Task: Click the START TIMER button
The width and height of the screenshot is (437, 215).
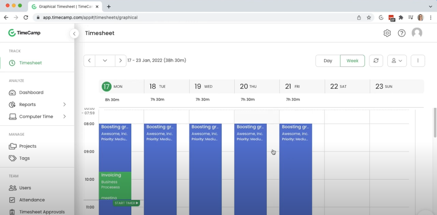Action: 126,203
